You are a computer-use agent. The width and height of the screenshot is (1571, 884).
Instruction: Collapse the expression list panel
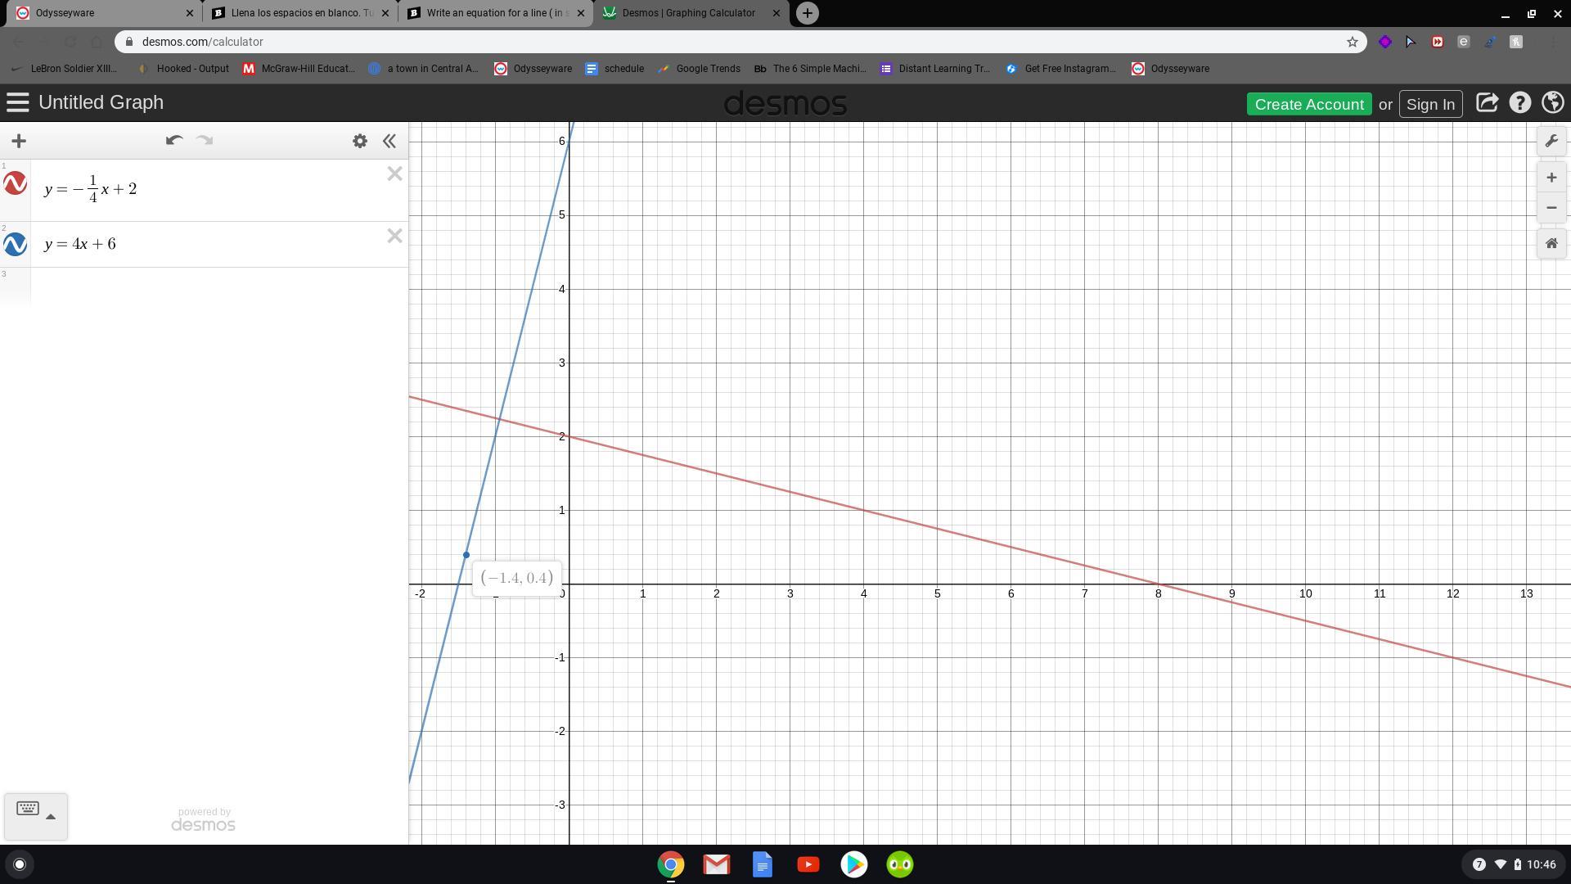tap(389, 141)
